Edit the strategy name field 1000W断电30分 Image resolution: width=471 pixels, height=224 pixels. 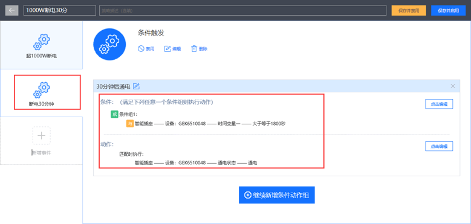pyautogui.click(x=60, y=10)
